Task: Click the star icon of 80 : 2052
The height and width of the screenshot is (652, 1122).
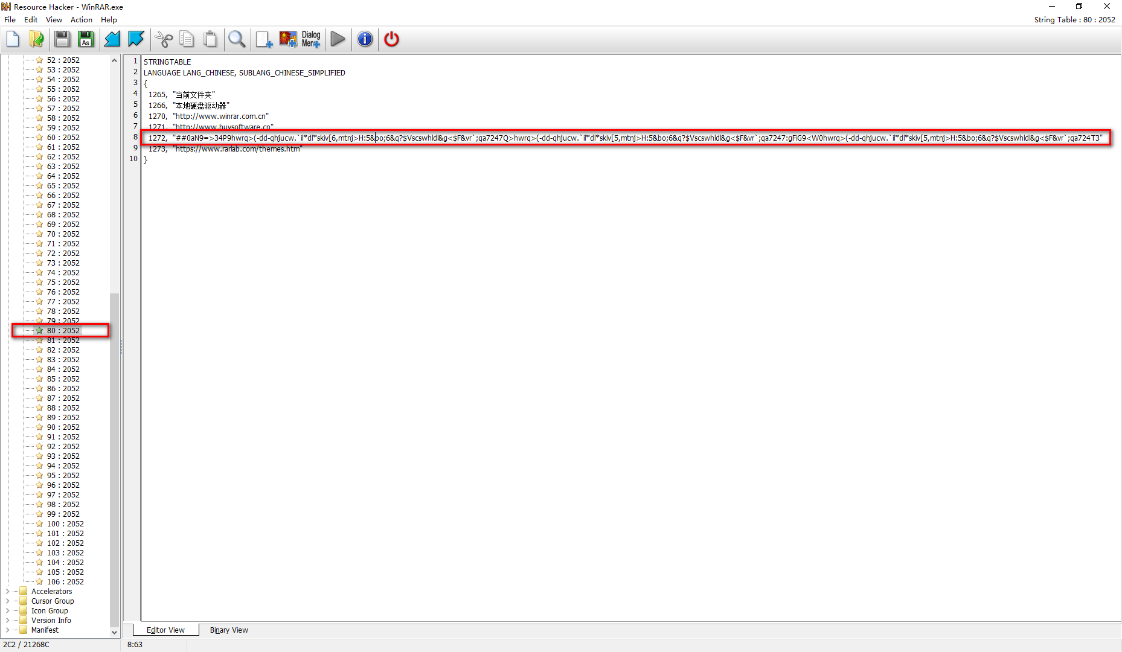Action: pos(39,330)
